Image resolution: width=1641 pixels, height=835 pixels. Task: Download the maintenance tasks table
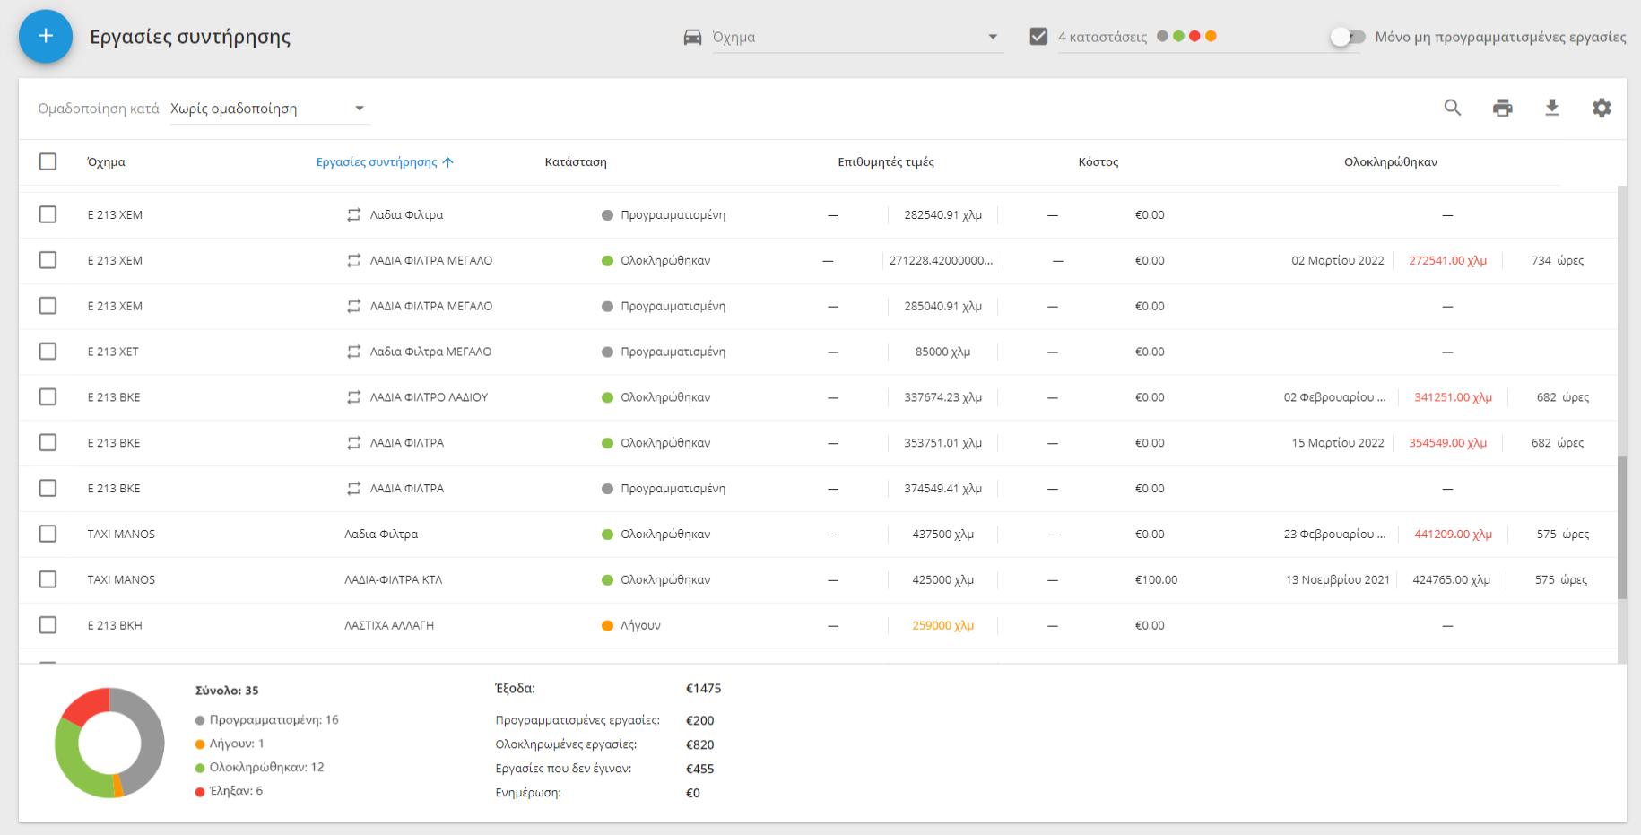[x=1552, y=108]
